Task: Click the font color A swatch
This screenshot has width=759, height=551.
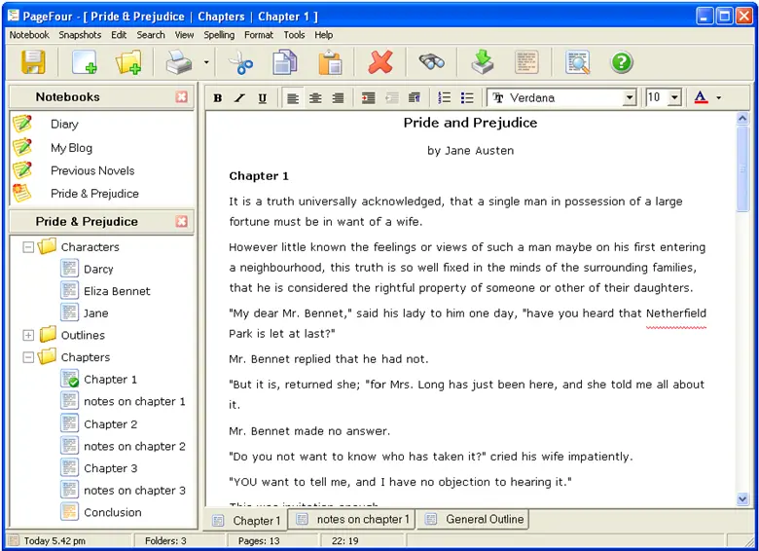Action: [701, 97]
